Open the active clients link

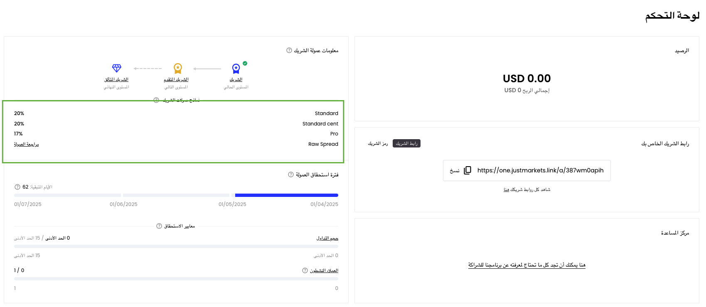pyautogui.click(x=324, y=270)
